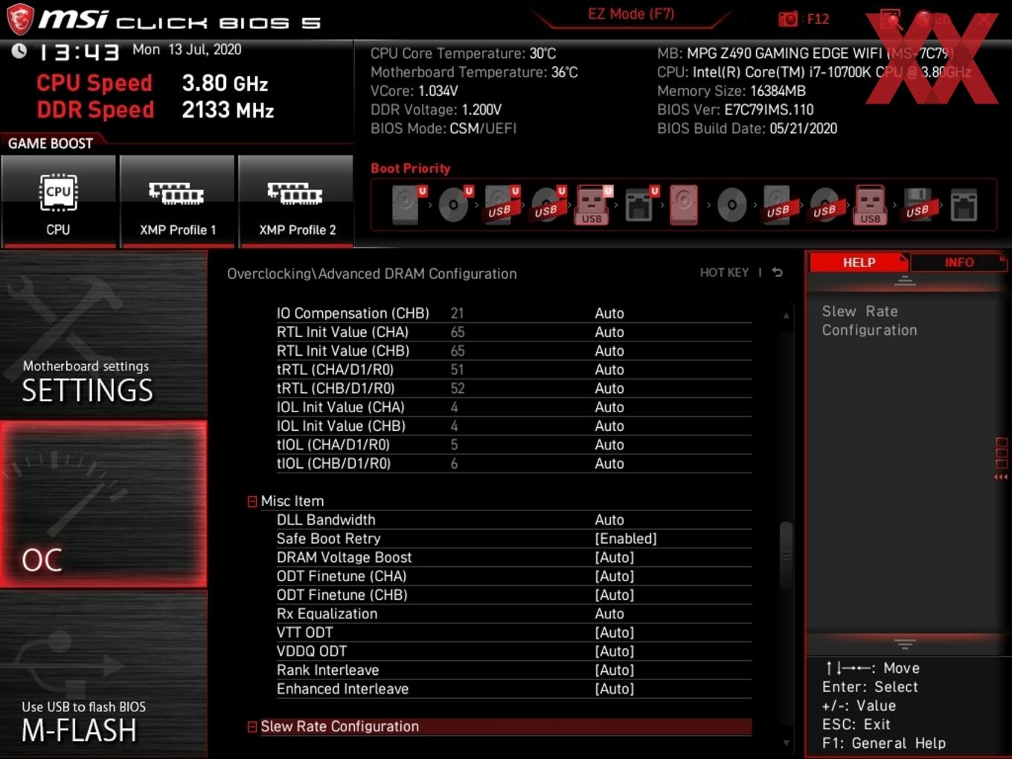Go back with the HOT KEY return arrow
This screenshot has height=759, width=1012.
pos(778,272)
